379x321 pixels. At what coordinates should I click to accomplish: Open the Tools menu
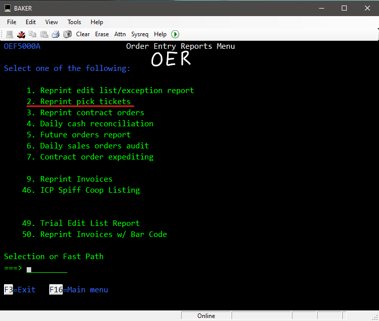click(74, 22)
